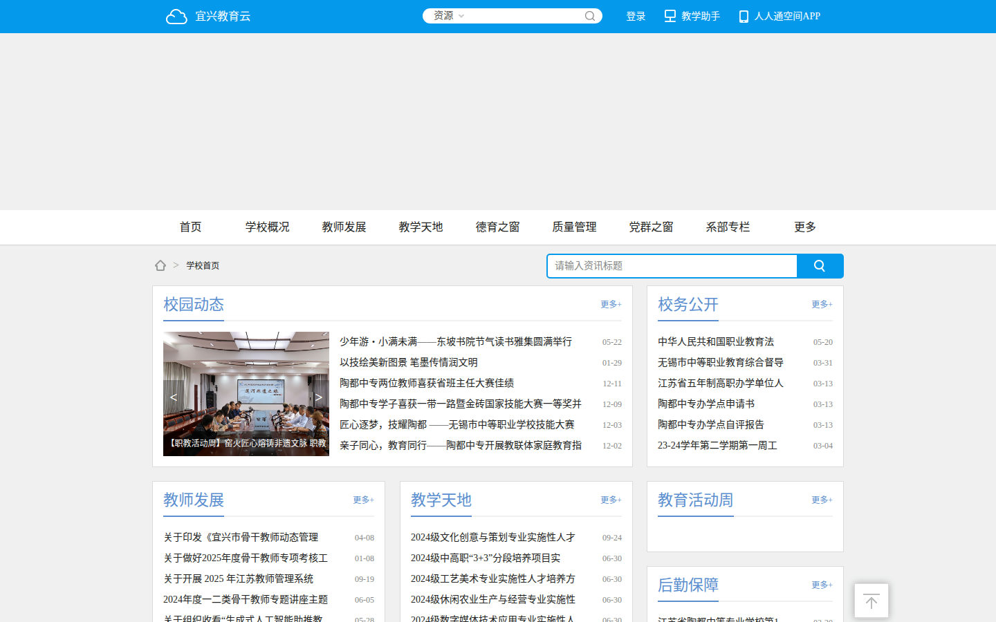Open 23-24学年第二学期第一周工
This screenshot has height=622, width=996.
pyautogui.click(x=717, y=446)
